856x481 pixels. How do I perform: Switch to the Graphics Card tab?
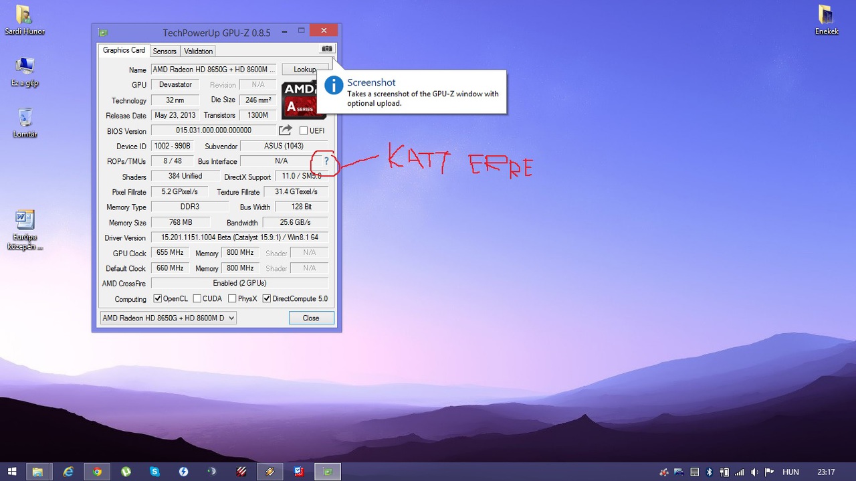124,50
